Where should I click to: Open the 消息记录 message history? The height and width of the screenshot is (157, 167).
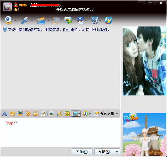[x=104, y=114]
